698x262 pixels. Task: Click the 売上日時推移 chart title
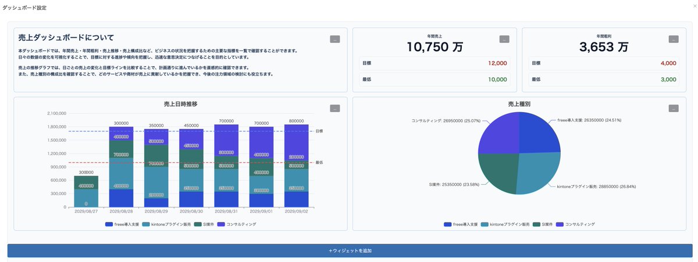coord(180,103)
